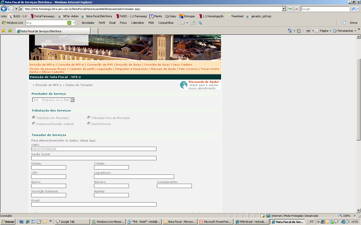
Task: Click the Windows Live share photo icon
Action: (193, 23)
